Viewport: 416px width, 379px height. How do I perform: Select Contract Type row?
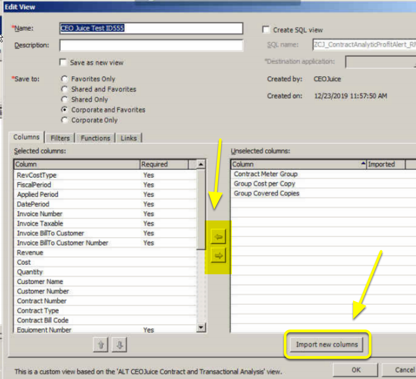point(105,311)
